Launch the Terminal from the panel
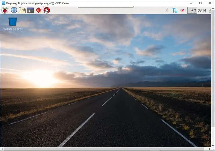The height and width of the screenshot is (151, 215). tap(30, 10)
